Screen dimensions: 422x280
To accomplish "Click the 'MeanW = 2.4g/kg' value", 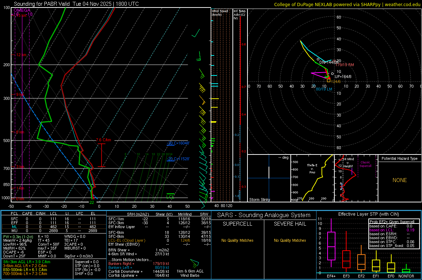I will point(18,240).
